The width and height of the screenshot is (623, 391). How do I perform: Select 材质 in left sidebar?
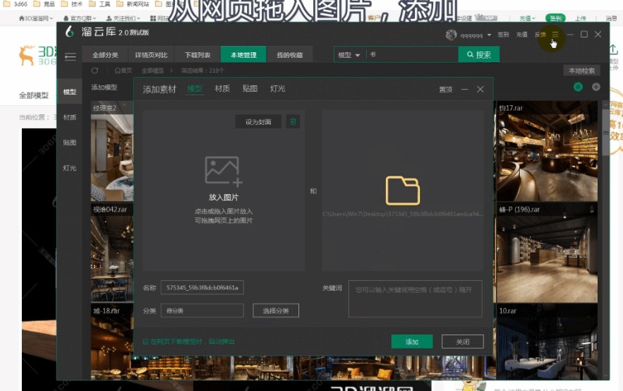coord(70,117)
